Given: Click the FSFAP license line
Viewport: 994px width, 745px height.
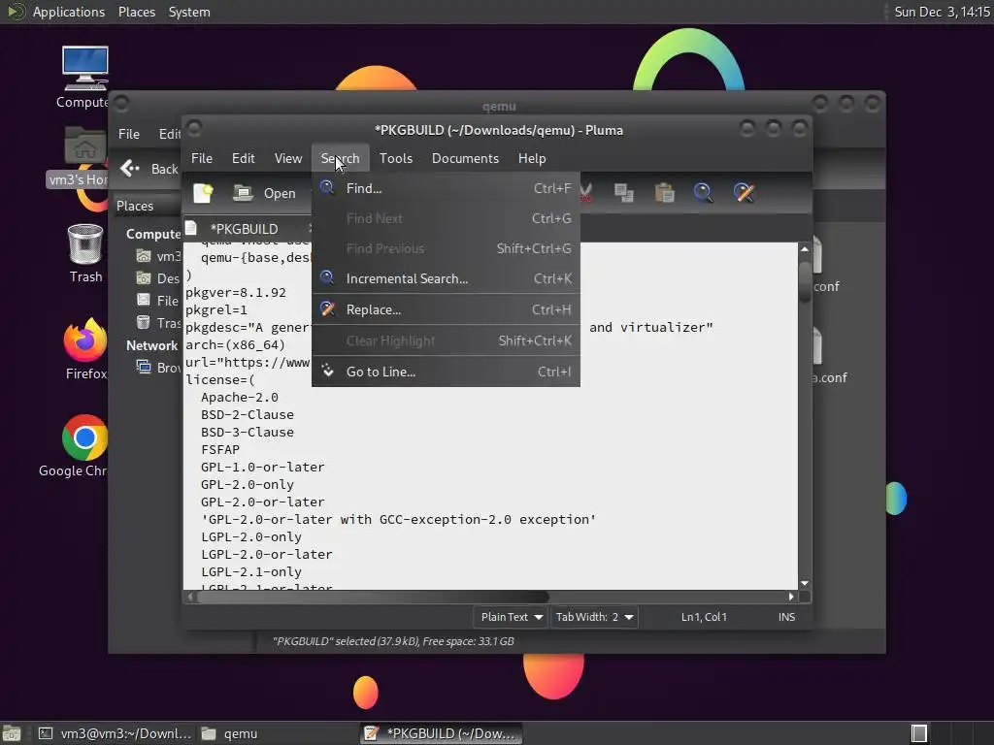Looking at the screenshot, I should pos(220,450).
